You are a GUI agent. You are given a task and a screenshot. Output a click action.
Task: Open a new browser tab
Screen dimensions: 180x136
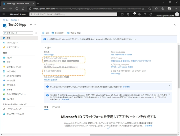tap(38, 3)
